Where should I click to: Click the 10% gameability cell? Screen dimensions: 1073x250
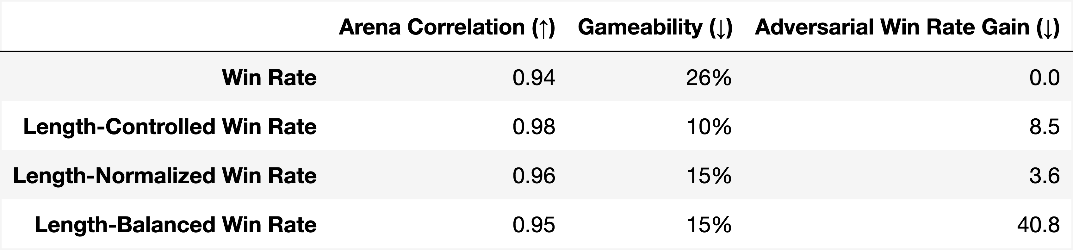click(x=709, y=127)
